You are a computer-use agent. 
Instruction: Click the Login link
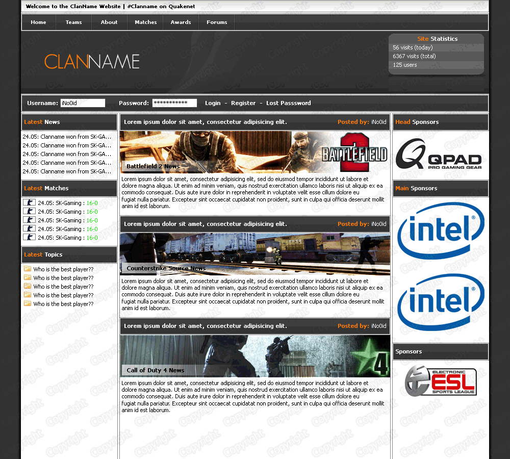tap(213, 103)
